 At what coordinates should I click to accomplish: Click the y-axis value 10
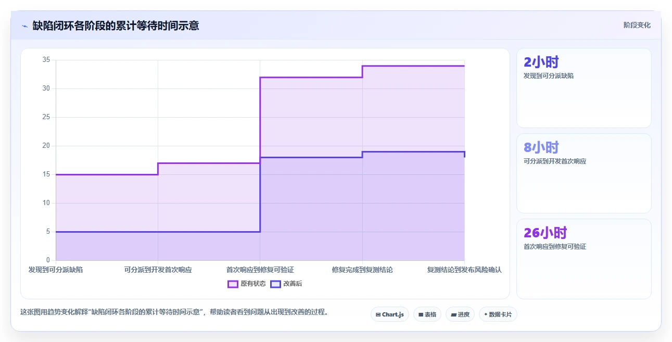tap(46, 203)
